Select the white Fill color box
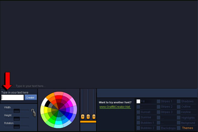The height and width of the screenshot is (132, 198). (138, 101)
